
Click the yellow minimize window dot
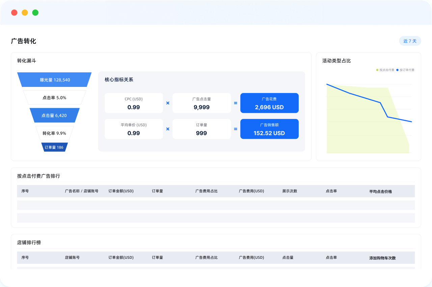[x=25, y=12]
